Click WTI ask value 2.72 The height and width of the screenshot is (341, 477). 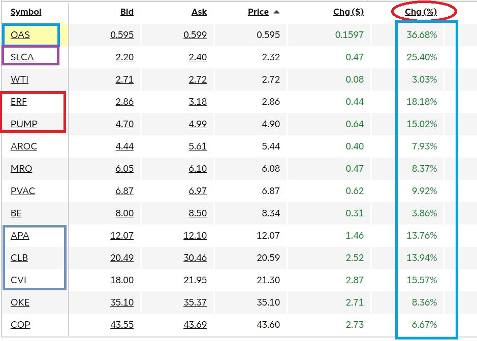pyautogui.click(x=198, y=79)
